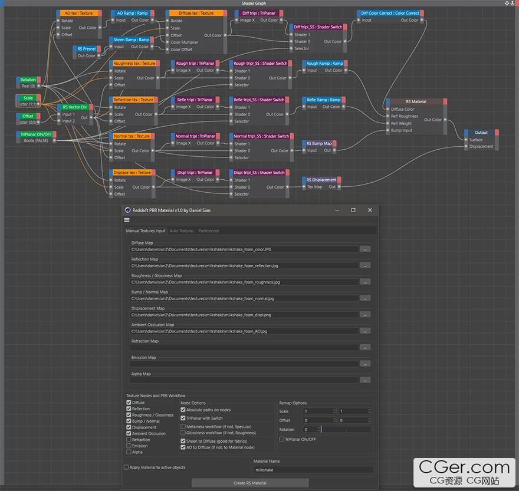Click the Out port of RS Vector Div node

(91, 117)
